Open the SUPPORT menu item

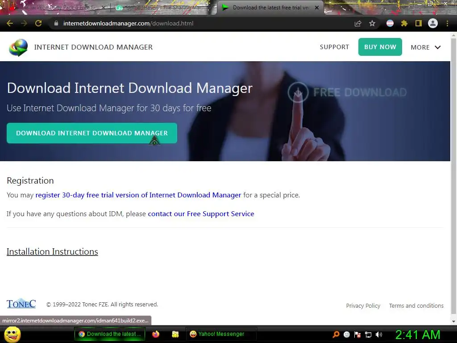pyautogui.click(x=334, y=47)
